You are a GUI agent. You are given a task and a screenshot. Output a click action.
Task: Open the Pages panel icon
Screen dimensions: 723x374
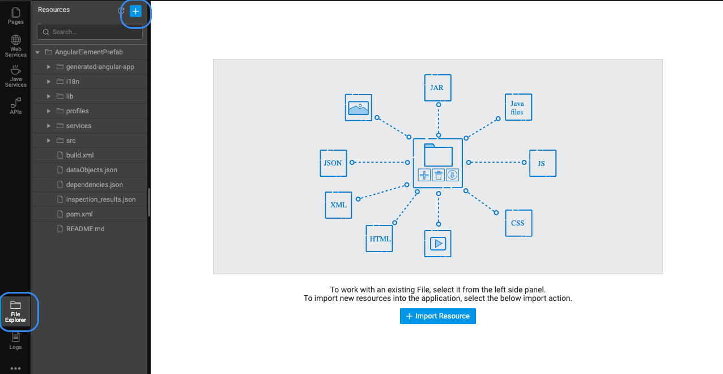click(16, 16)
